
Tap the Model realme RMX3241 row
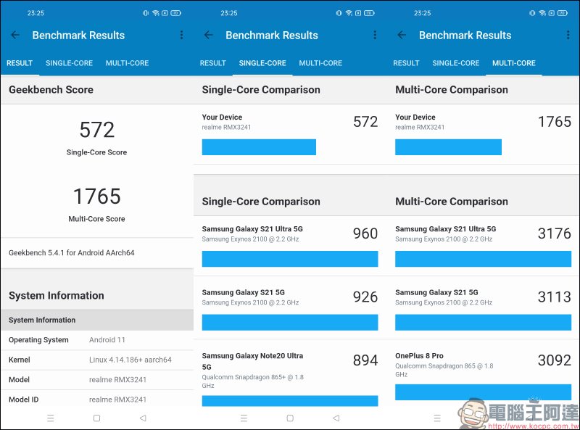97,380
